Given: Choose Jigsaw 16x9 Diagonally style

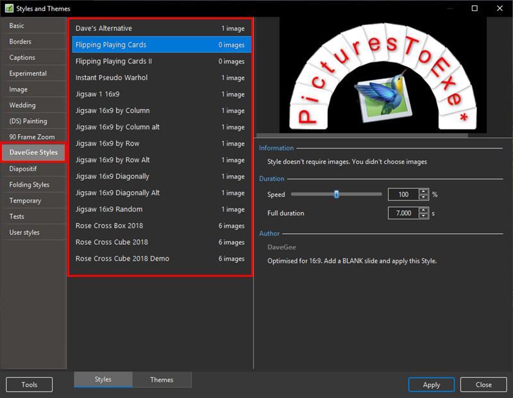Looking at the screenshot, I should [x=162, y=176].
